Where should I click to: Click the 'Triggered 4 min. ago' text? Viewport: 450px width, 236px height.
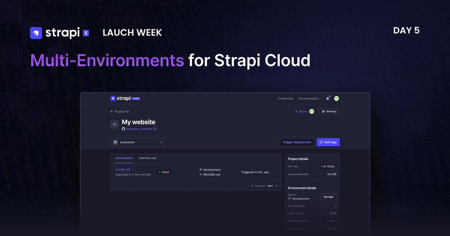255,172
